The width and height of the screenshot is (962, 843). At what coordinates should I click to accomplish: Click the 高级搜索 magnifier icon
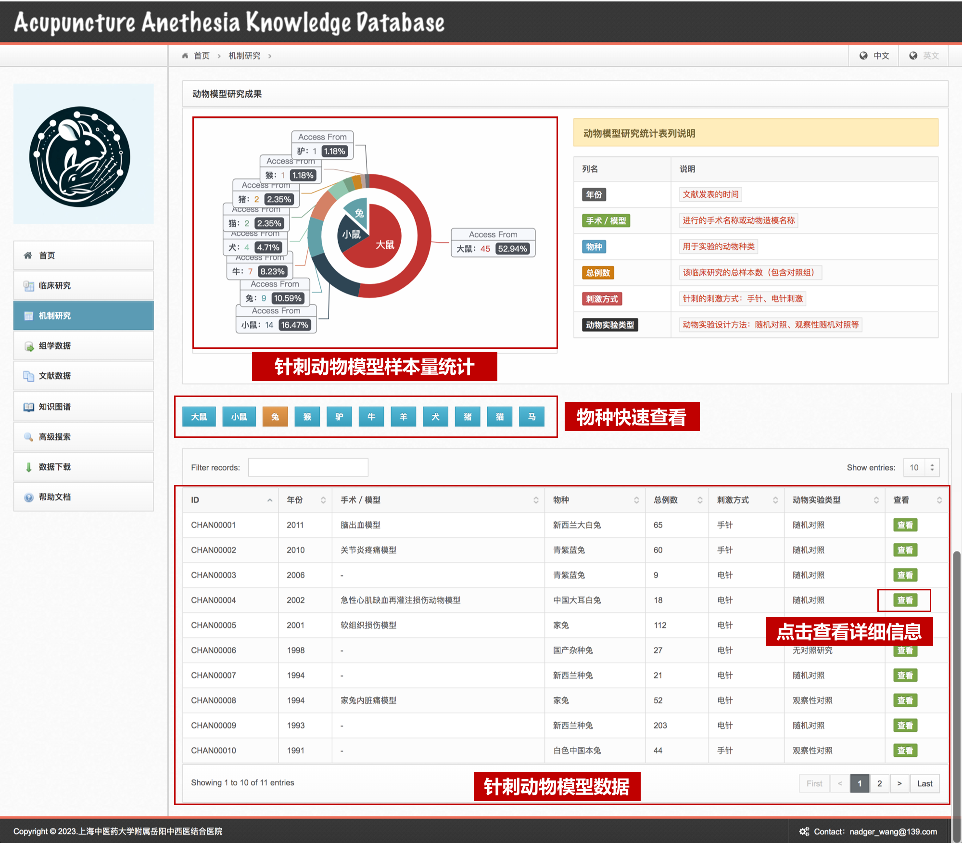tap(28, 437)
